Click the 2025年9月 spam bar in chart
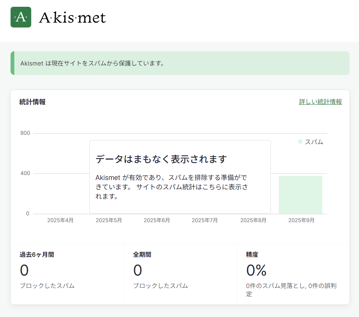359x317 pixels. tap(300, 195)
